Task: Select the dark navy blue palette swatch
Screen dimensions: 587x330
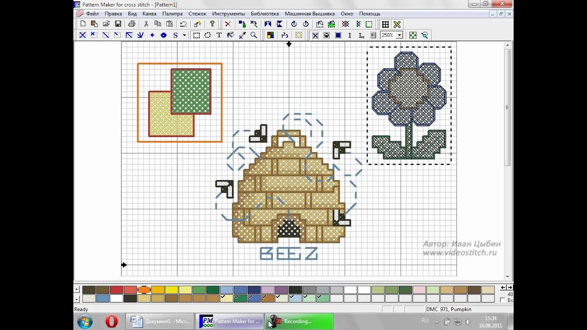Action: point(254,290)
